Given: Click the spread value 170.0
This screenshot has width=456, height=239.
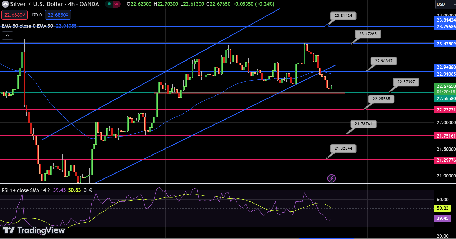Looking at the screenshot, I should click(x=36, y=15).
